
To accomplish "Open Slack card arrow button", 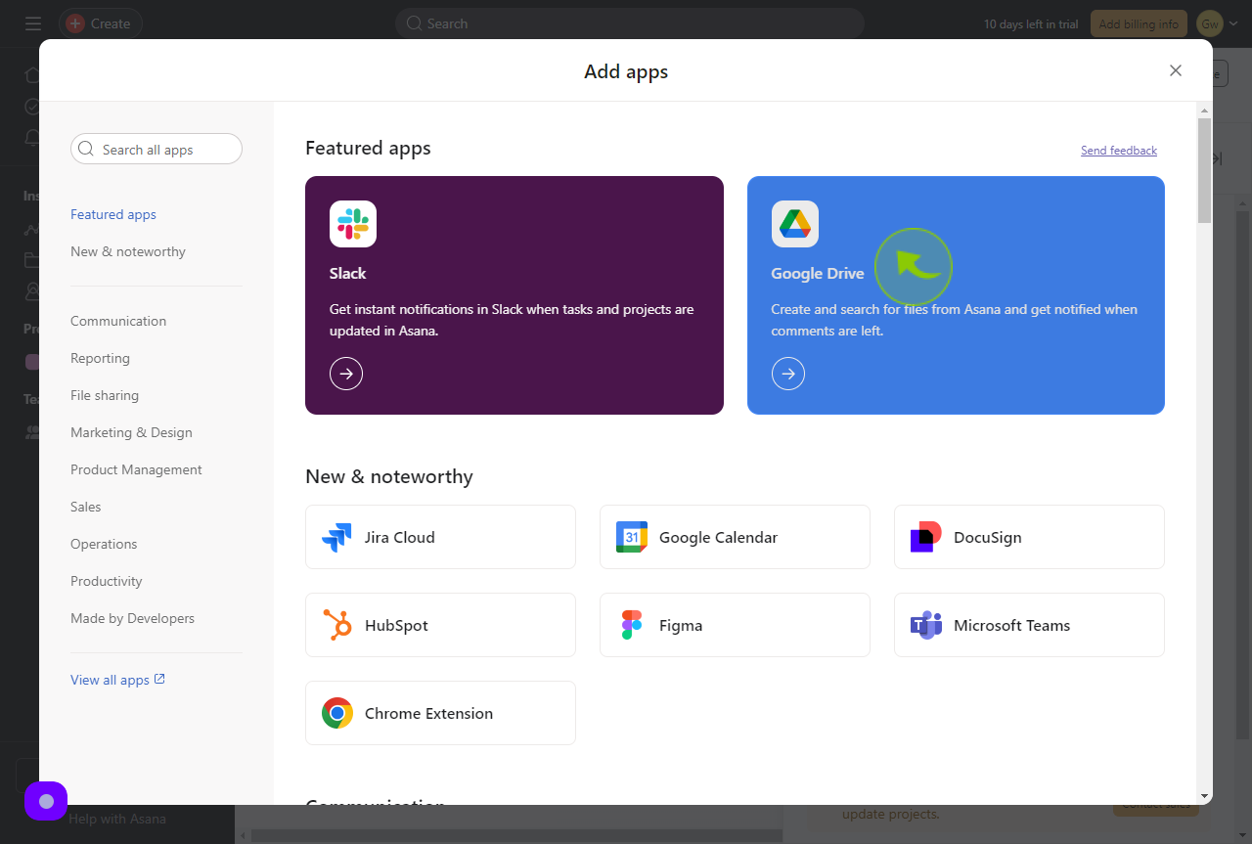I will coord(346,374).
